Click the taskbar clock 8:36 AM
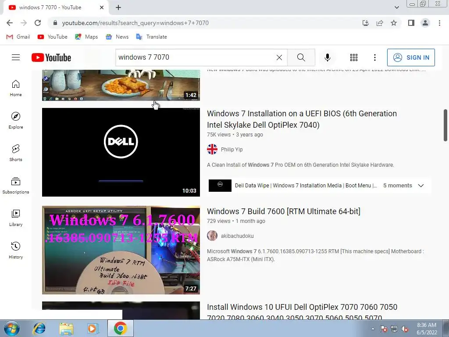 [x=427, y=329]
